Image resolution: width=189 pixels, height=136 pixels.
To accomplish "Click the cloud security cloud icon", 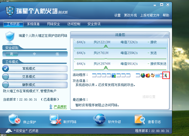I will [9, 131].
